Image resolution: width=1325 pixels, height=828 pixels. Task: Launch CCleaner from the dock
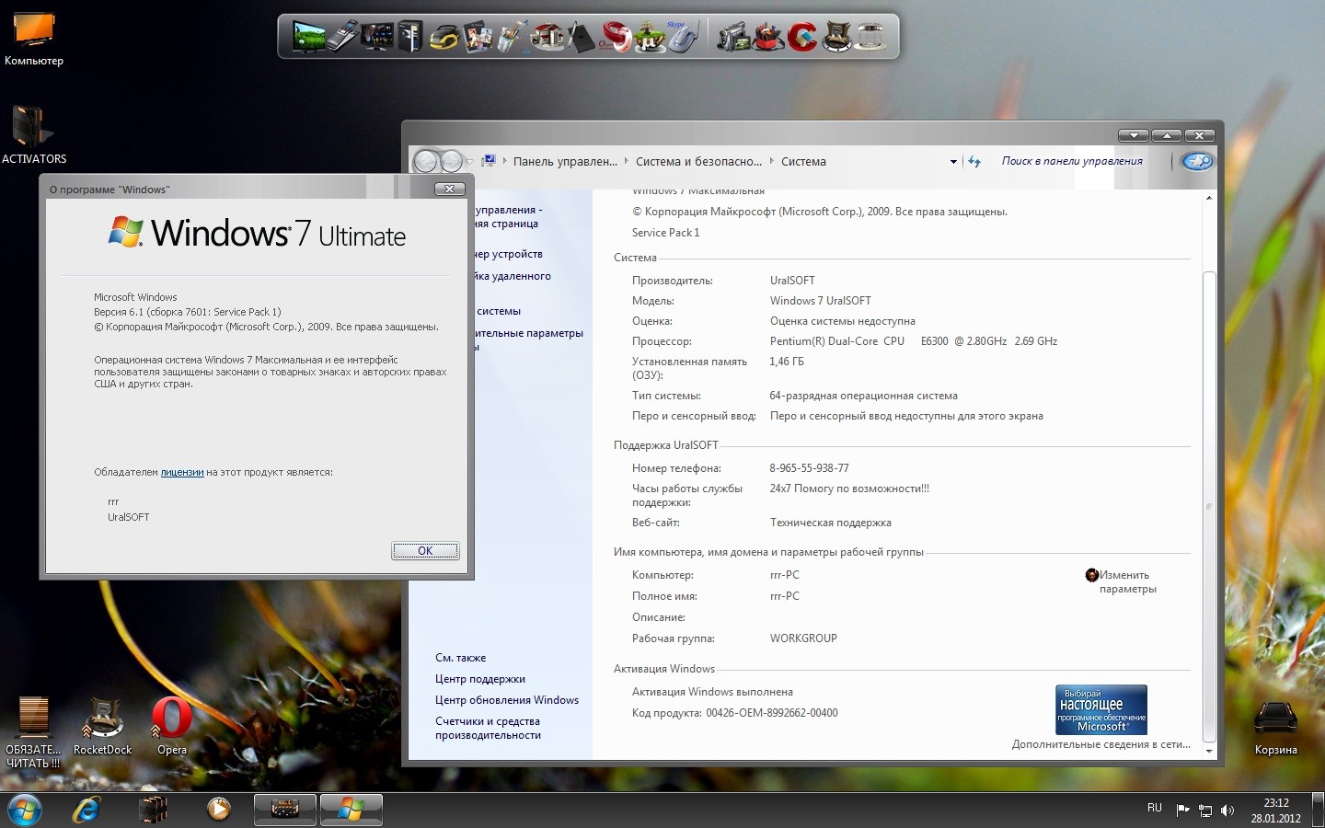[801, 37]
